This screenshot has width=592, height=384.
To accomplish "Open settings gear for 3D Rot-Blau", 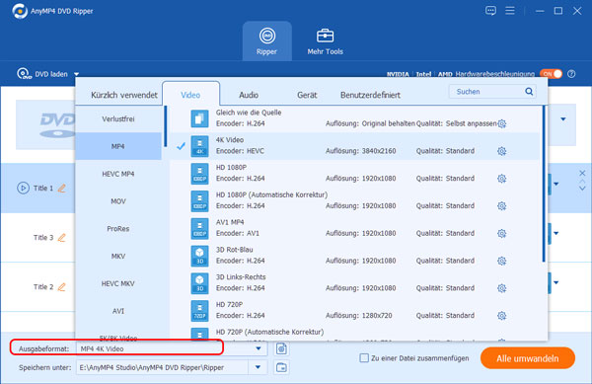I will point(502,261).
